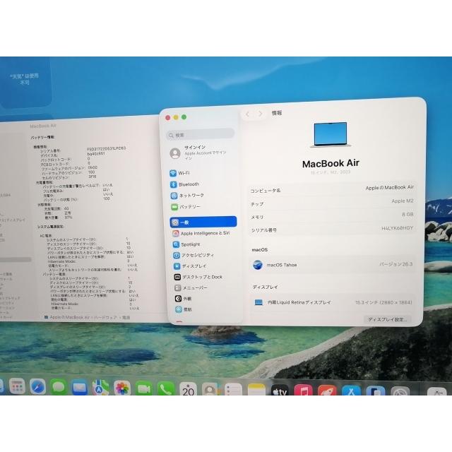Open the Phone app in the Dock
The width and height of the screenshot is (452, 452).
pyautogui.click(x=166, y=388)
